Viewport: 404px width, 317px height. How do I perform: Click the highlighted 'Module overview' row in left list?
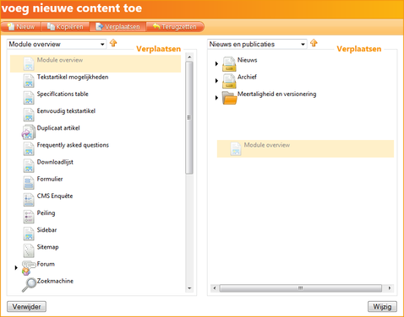(96, 64)
